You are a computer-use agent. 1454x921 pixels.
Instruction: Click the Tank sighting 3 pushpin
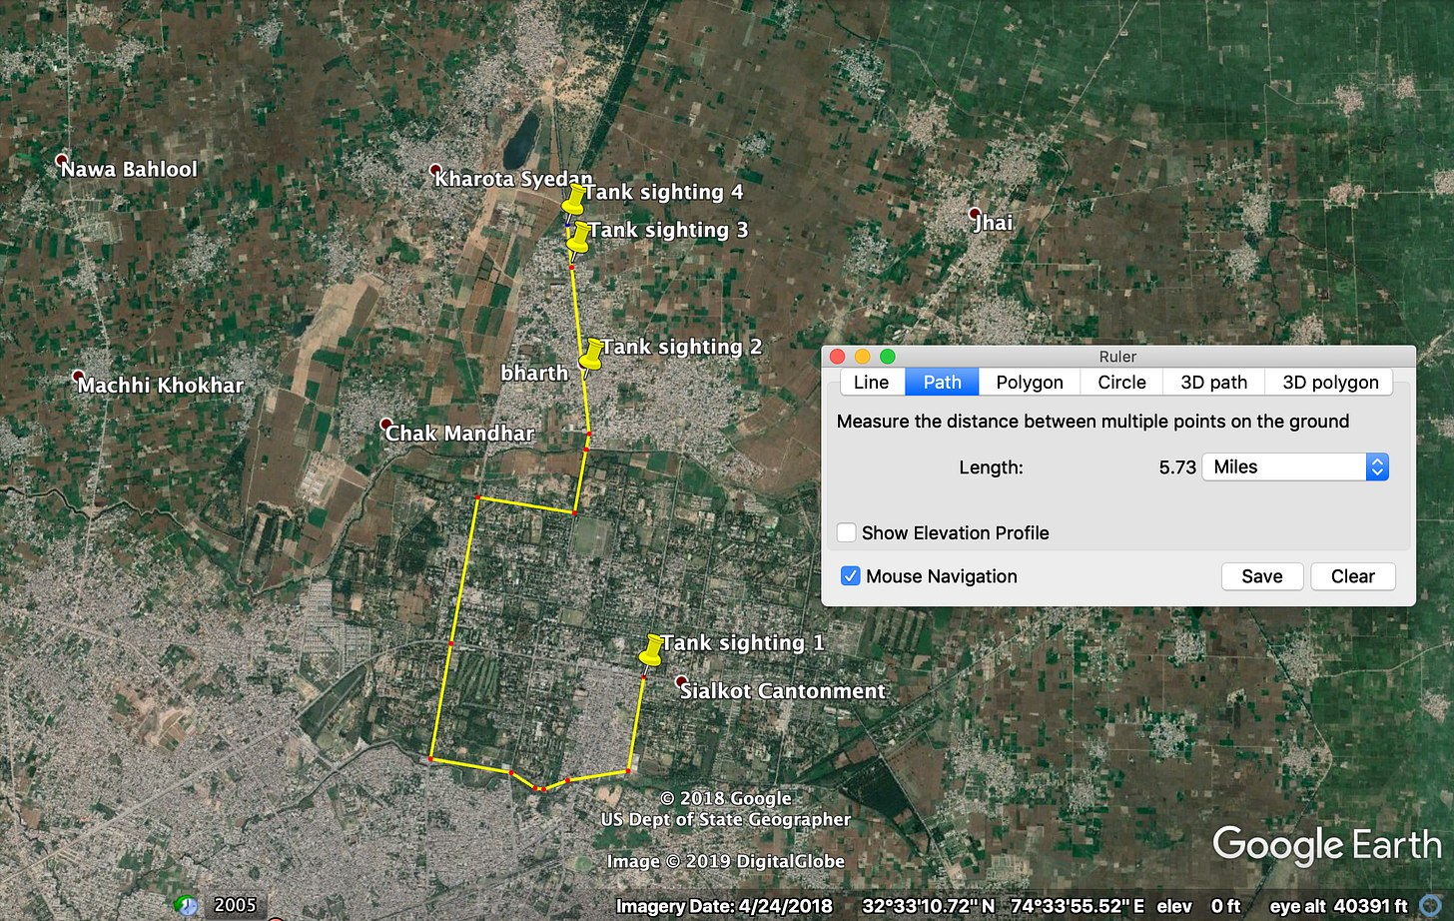pyautogui.click(x=577, y=239)
